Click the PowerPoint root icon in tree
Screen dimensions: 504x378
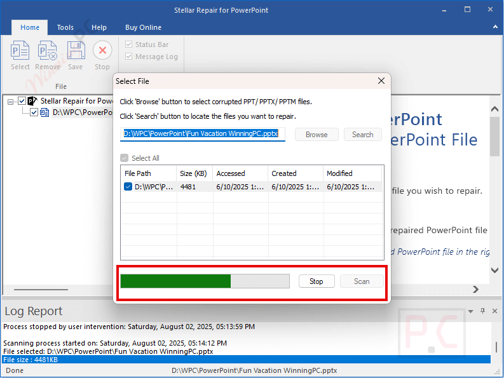32,101
